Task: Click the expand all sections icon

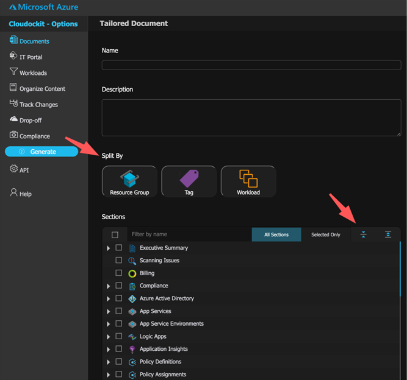Action: [388, 234]
